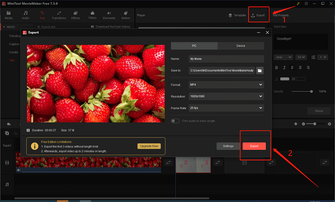Click Download YouTube Videos link
Viewport: 335px width, 202px height.
tap(110, 27)
